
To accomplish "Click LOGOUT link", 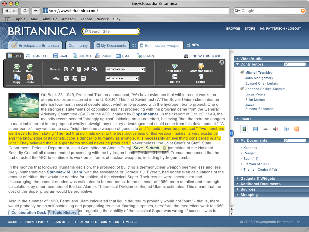I will [x=294, y=28].
